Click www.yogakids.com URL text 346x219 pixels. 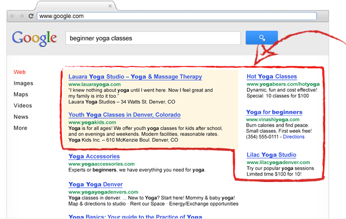pos(92,123)
